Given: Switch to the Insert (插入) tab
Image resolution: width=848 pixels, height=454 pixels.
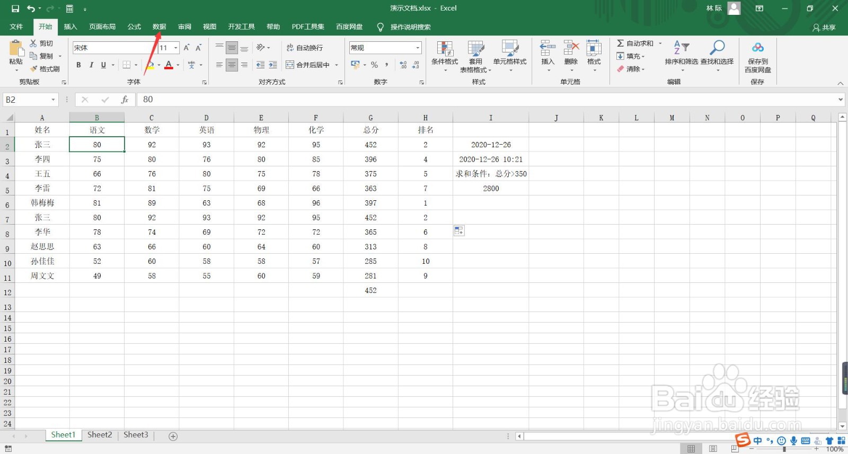Looking at the screenshot, I should click(70, 26).
